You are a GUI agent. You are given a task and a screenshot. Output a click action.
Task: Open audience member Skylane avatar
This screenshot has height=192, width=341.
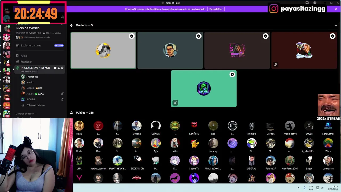(x=136, y=126)
